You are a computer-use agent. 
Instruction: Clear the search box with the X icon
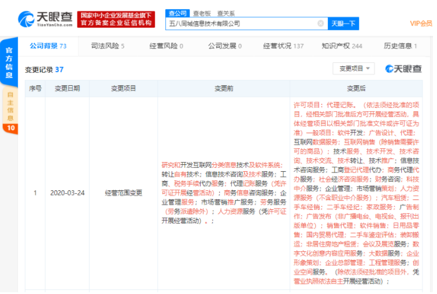[320, 23]
